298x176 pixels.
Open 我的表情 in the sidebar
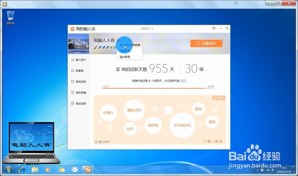pyautogui.click(x=78, y=93)
